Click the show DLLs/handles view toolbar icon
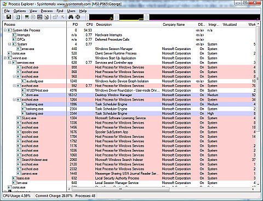Image resolution: width=263 pixels, height=201 pixels. [47, 17]
